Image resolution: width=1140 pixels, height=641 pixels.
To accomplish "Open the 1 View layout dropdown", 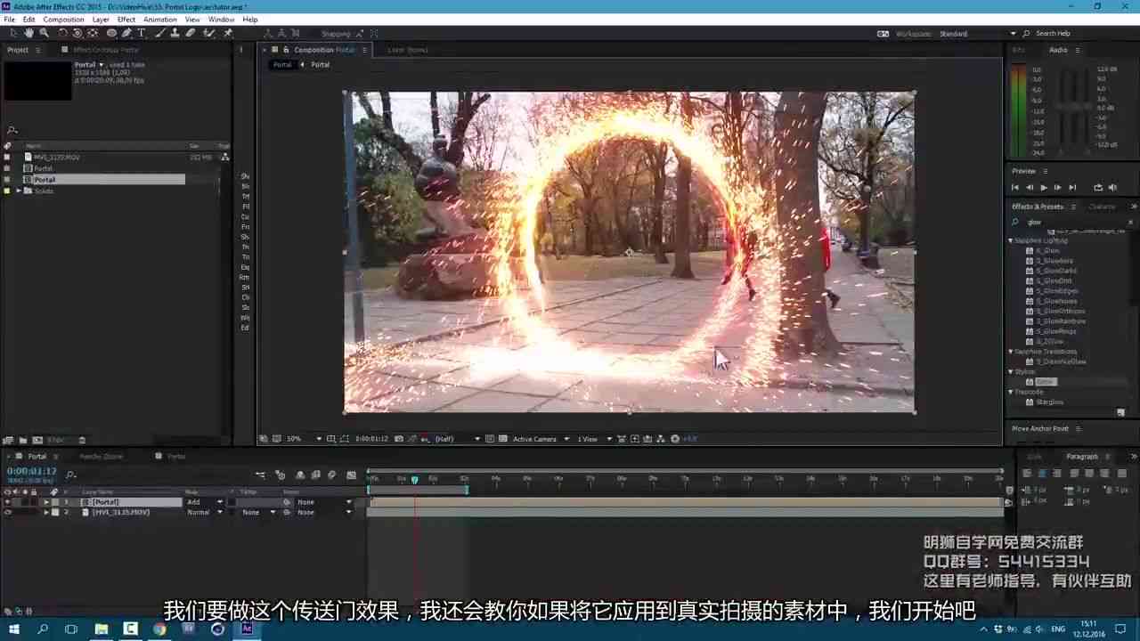I will click(x=595, y=439).
